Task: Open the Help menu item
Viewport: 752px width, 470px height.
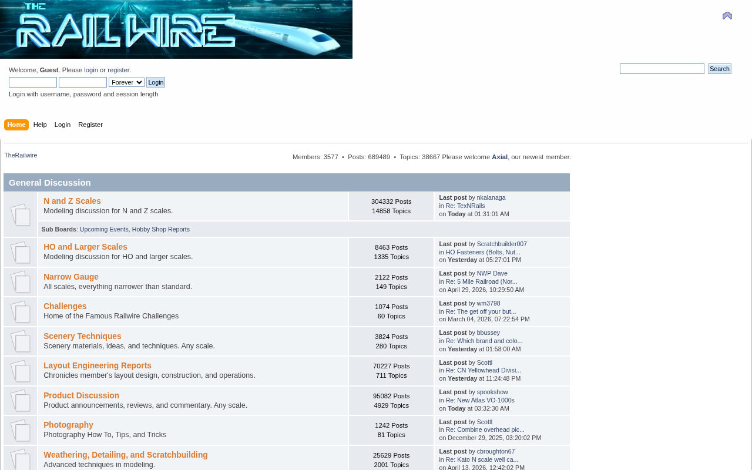Action: coord(40,125)
